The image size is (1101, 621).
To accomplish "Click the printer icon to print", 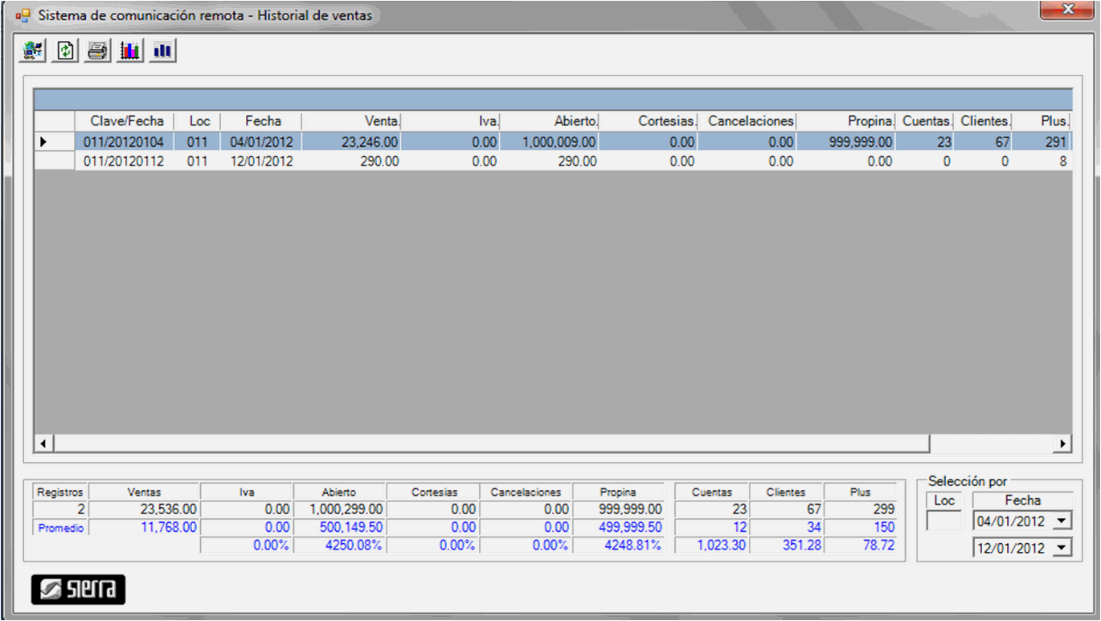I will [x=97, y=51].
